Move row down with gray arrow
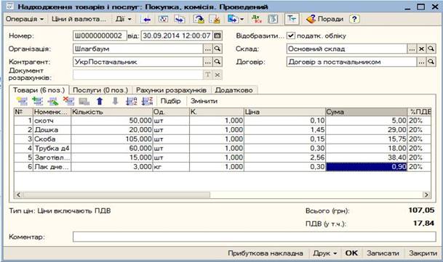Screen dimensions: 443x262 tap(115, 101)
